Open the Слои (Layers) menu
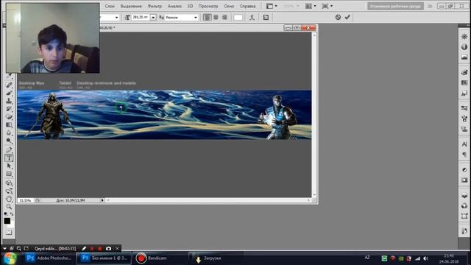This screenshot has width=471, height=265. [110, 6]
